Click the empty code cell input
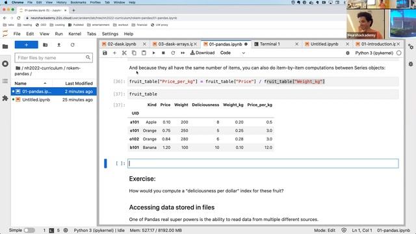 [263, 163]
